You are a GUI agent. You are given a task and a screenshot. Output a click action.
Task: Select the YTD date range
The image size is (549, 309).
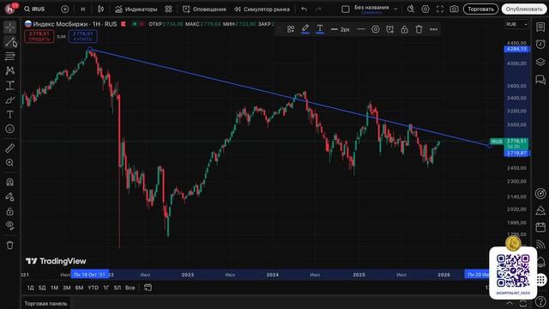(94, 288)
